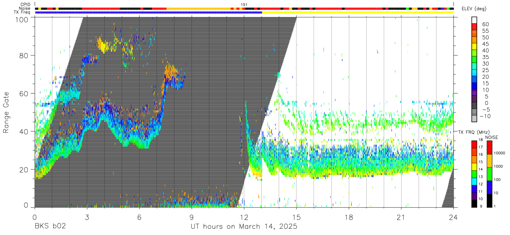
Task: Click the yellow segment of TX Freq strip
Action: point(358,12)
